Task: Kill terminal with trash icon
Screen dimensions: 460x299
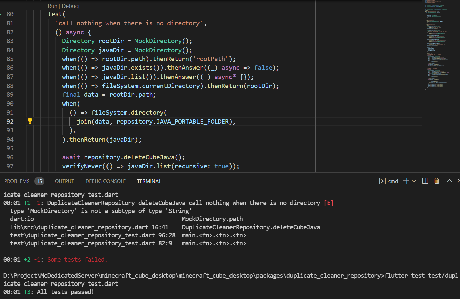Action: pyautogui.click(x=437, y=181)
